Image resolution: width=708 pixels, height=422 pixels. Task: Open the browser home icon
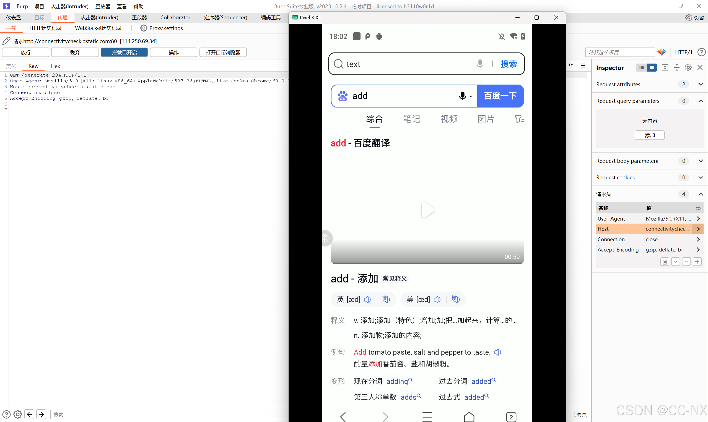tap(469, 416)
